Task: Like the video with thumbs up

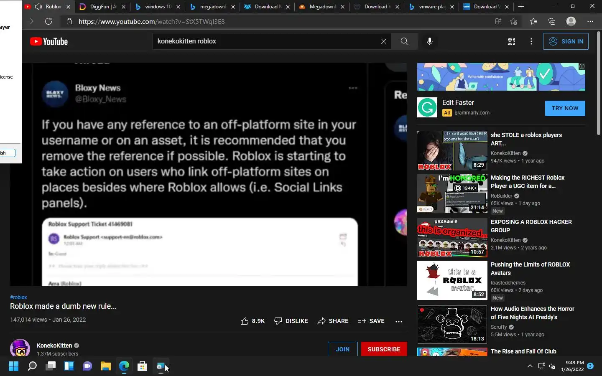Action: point(253,321)
